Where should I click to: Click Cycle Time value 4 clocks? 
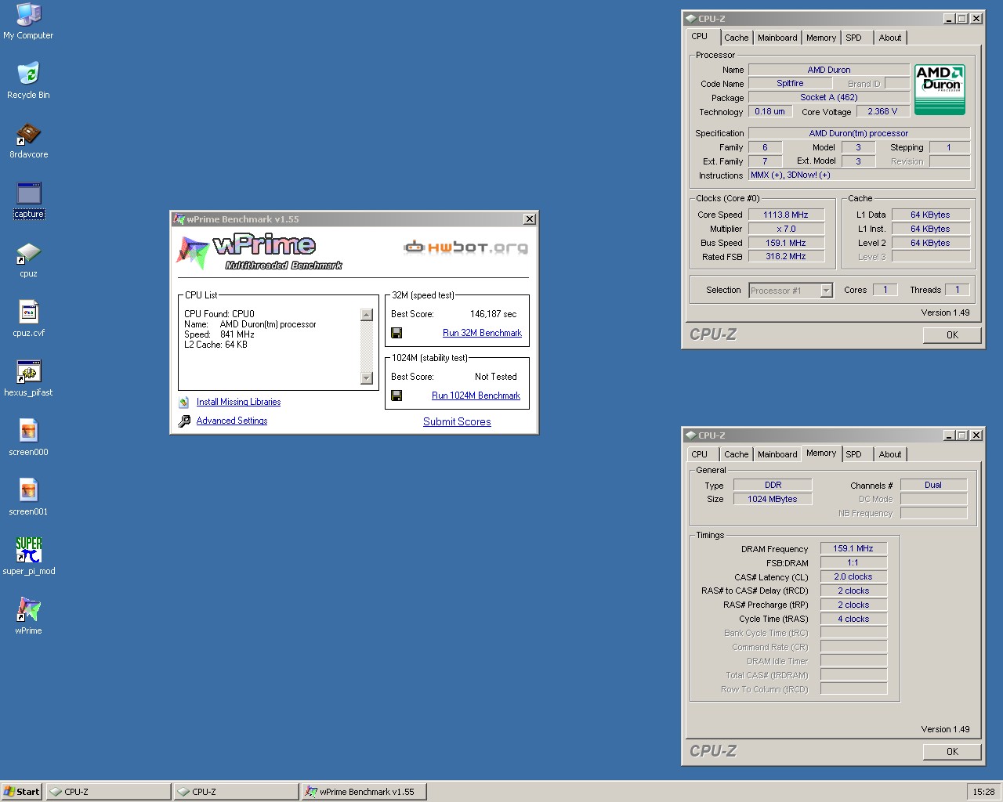(853, 619)
